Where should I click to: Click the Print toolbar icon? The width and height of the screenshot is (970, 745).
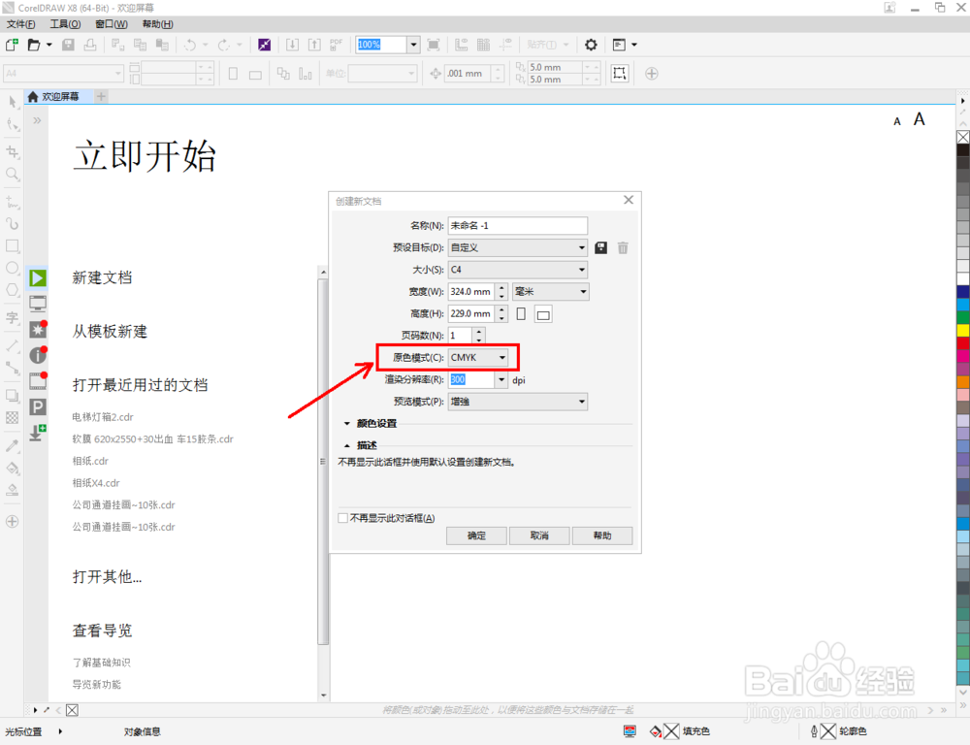tap(90, 45)
